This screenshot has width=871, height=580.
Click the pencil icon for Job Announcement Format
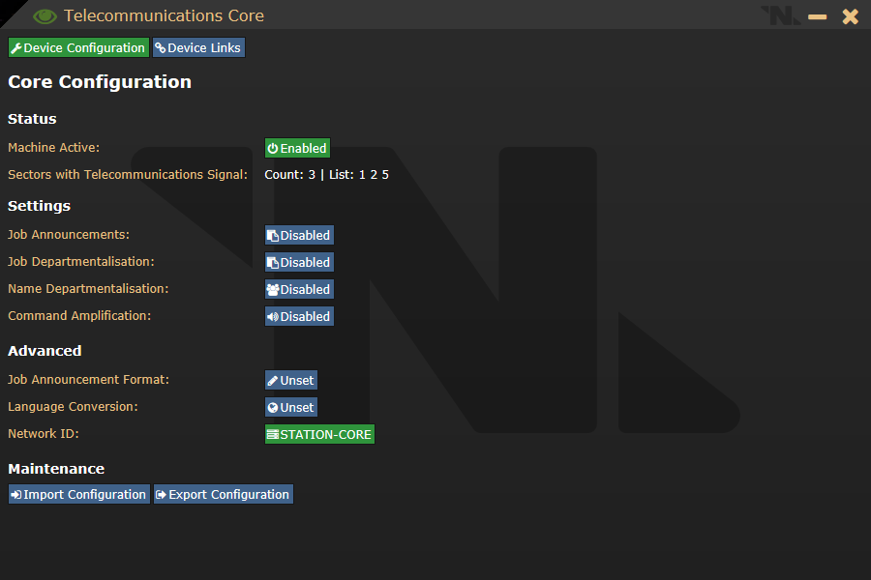click(273, 380)
